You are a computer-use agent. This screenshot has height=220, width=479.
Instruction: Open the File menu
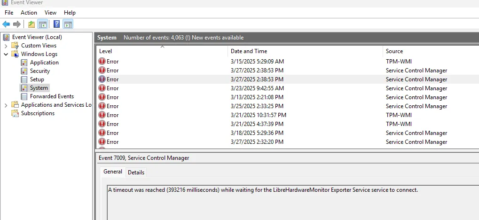coord(9,13)
